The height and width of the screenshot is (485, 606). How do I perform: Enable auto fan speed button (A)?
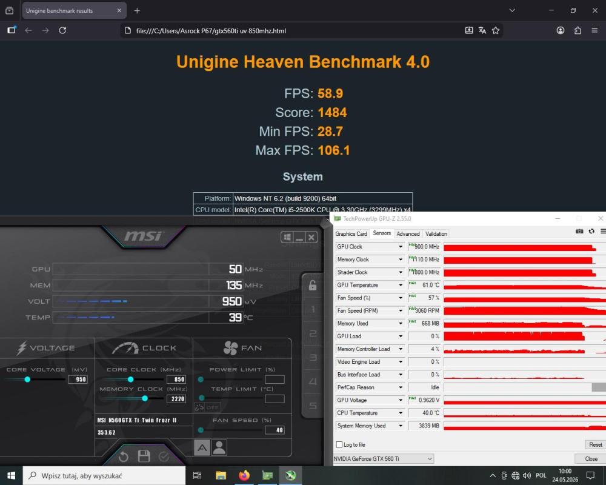(x=202, y=448)
